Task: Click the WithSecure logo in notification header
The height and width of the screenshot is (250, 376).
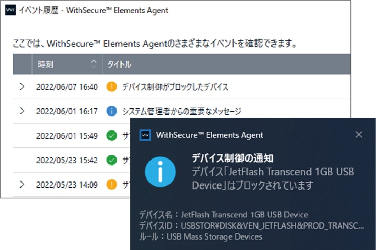Action: click(x=145, y=135)
